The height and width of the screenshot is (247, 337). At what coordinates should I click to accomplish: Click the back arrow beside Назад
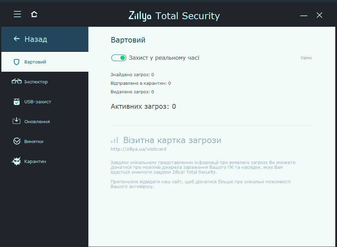(17, 38)
